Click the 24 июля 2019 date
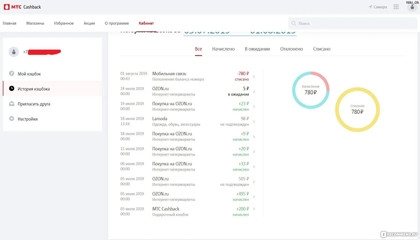The height and width of the screenshot is (240, 420). (x=132, y=89)
